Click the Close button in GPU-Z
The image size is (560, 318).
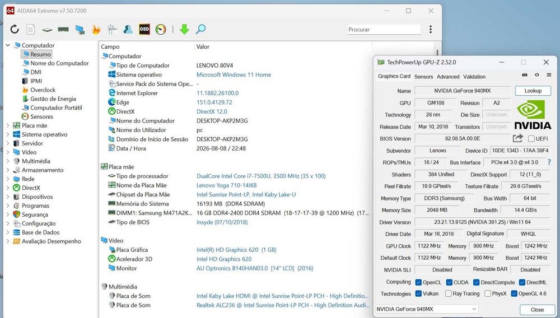[x=537, y=310]
